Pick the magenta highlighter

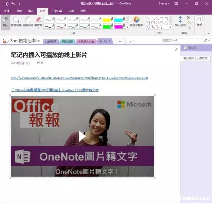(120, 26)
